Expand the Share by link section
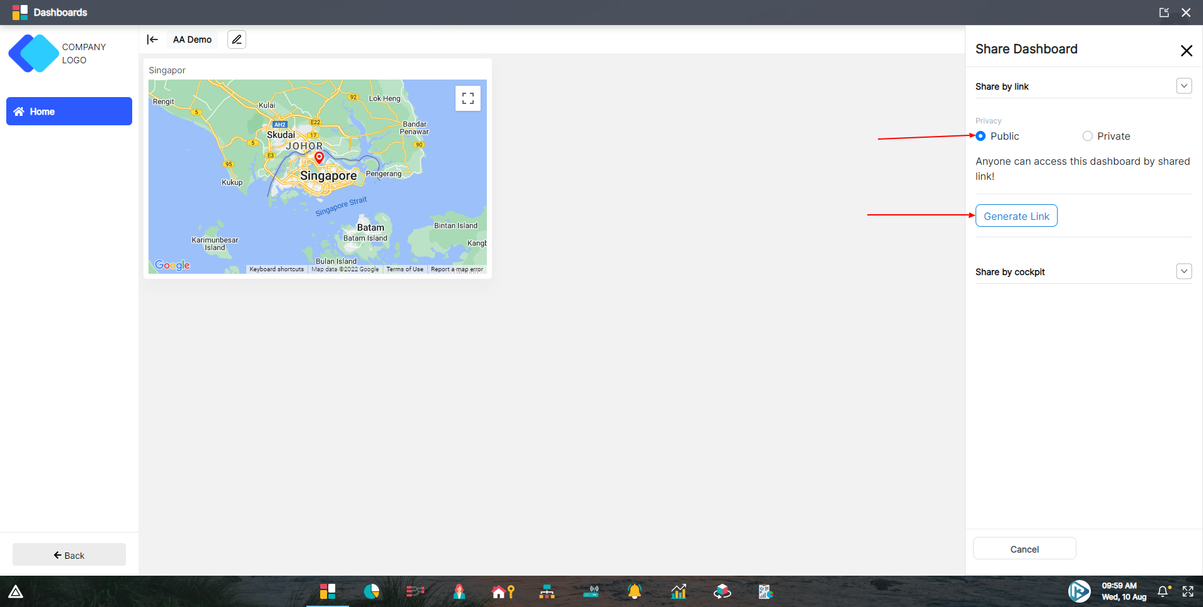The width and height of the screenshot is (1203, 607). (x=1184, y=86)
